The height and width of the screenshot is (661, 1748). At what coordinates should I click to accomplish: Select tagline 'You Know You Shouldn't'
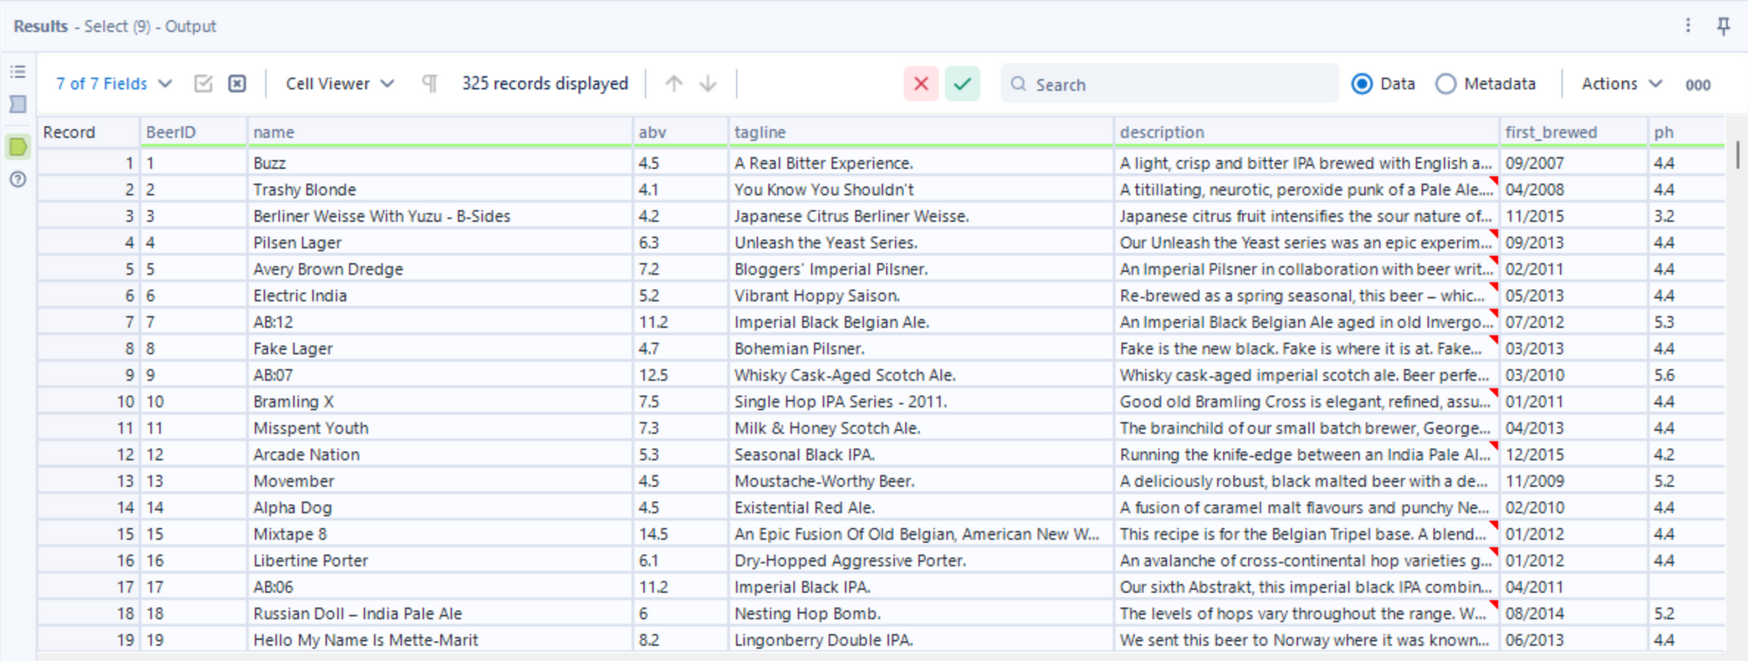click(x=921, y=190)
